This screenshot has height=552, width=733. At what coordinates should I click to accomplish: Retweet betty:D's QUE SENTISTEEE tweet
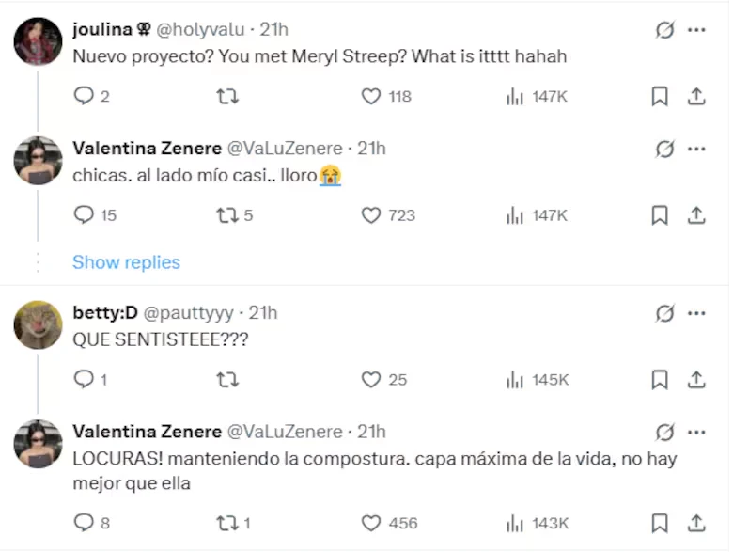coord(227,380)
